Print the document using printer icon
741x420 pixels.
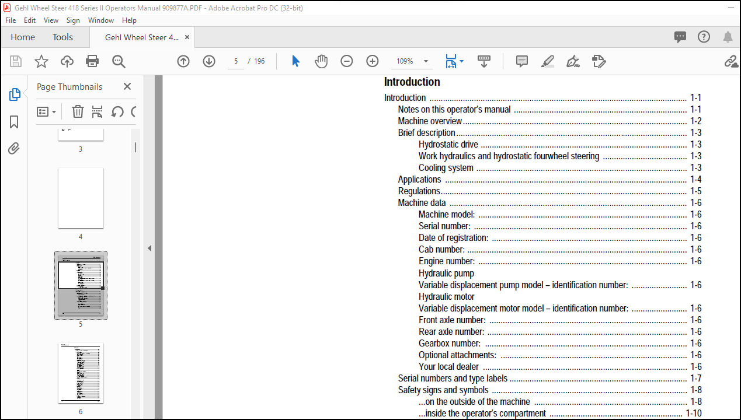pos(92,61)
